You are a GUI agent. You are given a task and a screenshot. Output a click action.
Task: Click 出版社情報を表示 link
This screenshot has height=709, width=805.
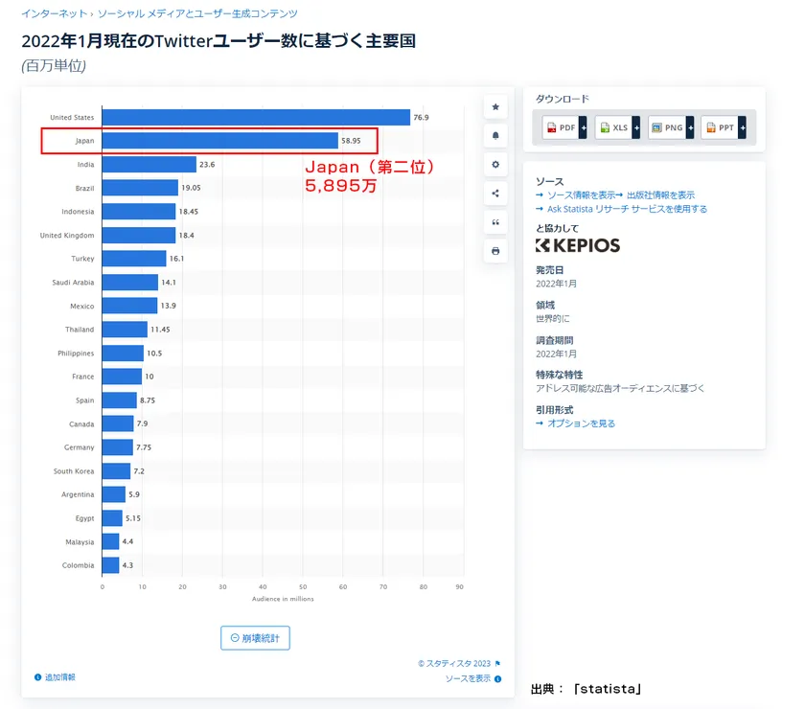pos(660,194)
